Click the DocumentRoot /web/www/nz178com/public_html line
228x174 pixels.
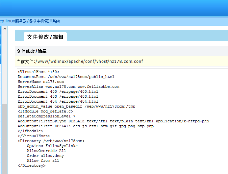tap(66, 77)
